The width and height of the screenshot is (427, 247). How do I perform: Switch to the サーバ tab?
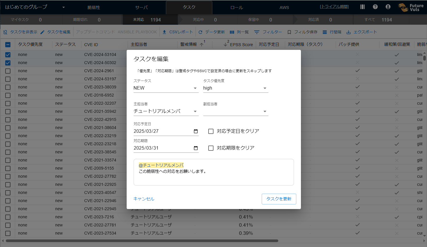point(141,8)
